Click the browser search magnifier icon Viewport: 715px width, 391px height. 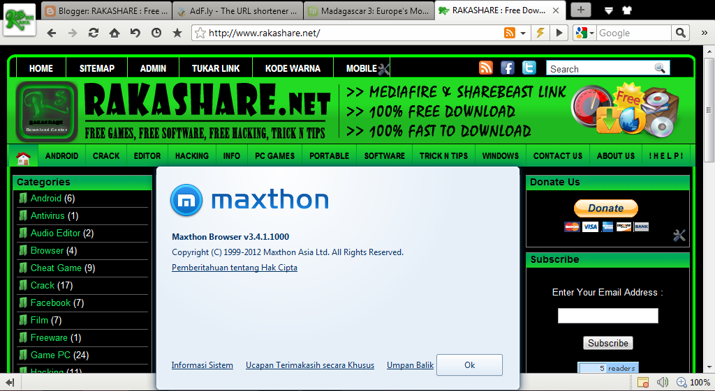coord(680,33)
